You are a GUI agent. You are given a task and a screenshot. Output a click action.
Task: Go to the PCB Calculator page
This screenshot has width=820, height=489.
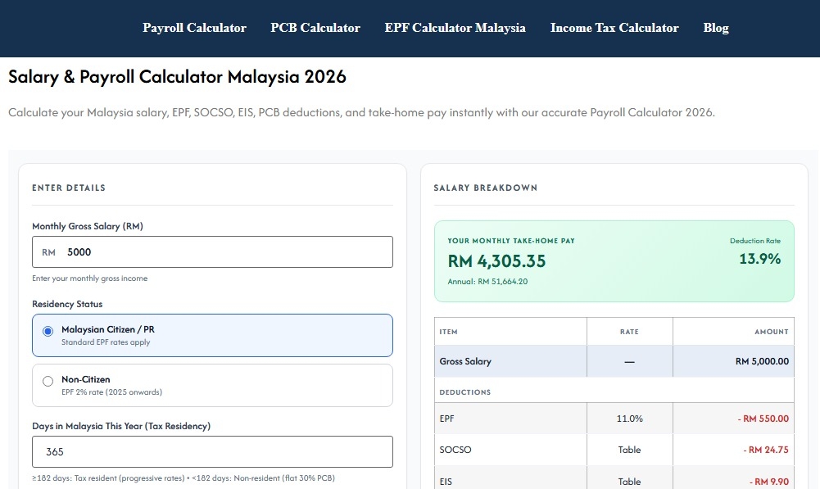pyautogui.click(x=315, y=28)
